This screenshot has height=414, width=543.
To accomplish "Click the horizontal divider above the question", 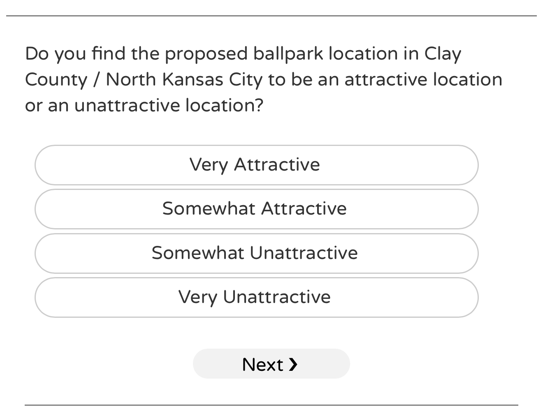I will [x=271, y=16].
